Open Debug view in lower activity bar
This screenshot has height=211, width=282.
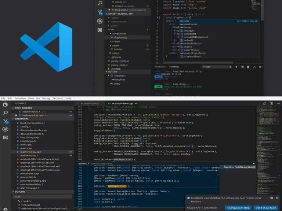click(6, 129)
